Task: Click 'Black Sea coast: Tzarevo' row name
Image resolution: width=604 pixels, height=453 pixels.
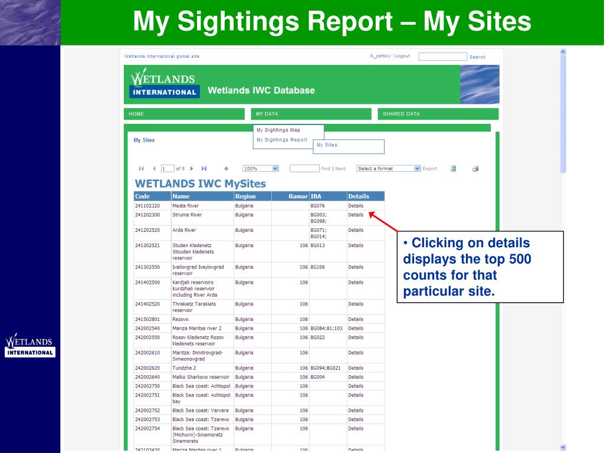Action: pos(201,419)
